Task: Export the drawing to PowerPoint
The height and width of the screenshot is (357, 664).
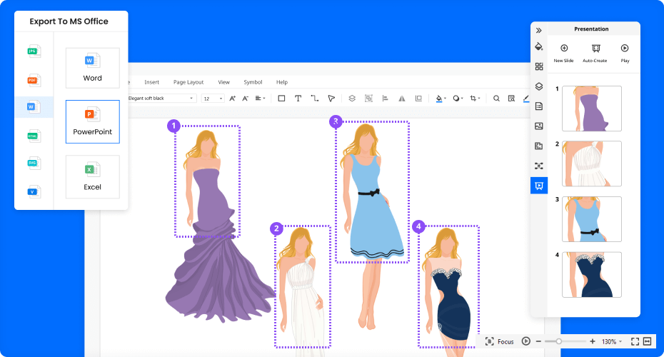Action: pos(92,121)
